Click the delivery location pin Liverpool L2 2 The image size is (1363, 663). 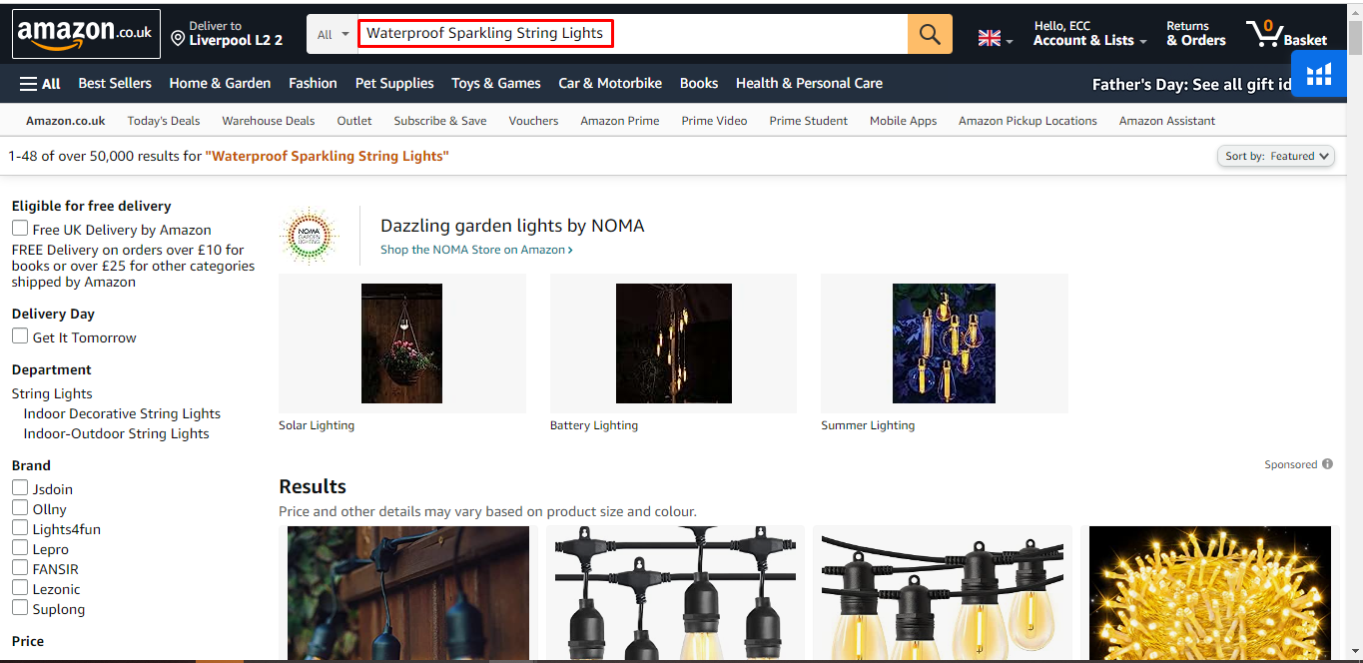227,34
